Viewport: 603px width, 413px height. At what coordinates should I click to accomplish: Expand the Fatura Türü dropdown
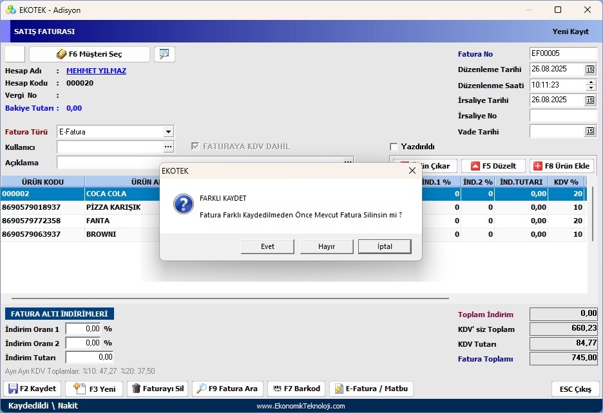(x=168, y=132)
